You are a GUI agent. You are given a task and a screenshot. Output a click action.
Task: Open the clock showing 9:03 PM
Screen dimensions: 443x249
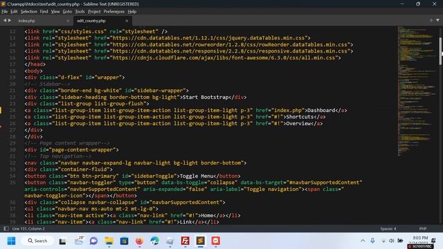420,238
